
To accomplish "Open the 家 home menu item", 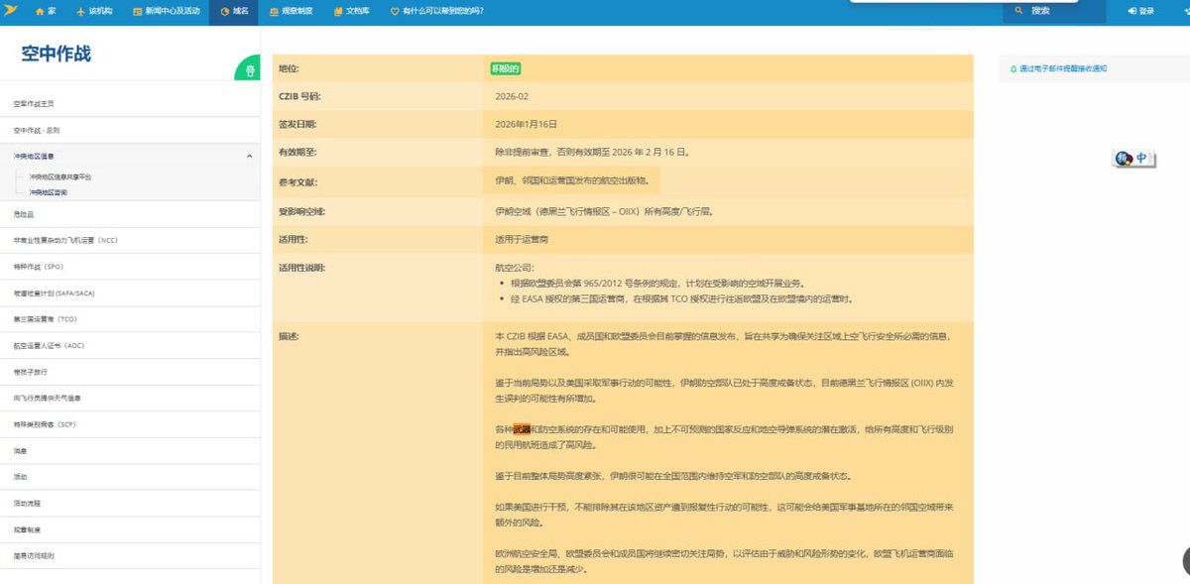I will [x=46, y=11].
